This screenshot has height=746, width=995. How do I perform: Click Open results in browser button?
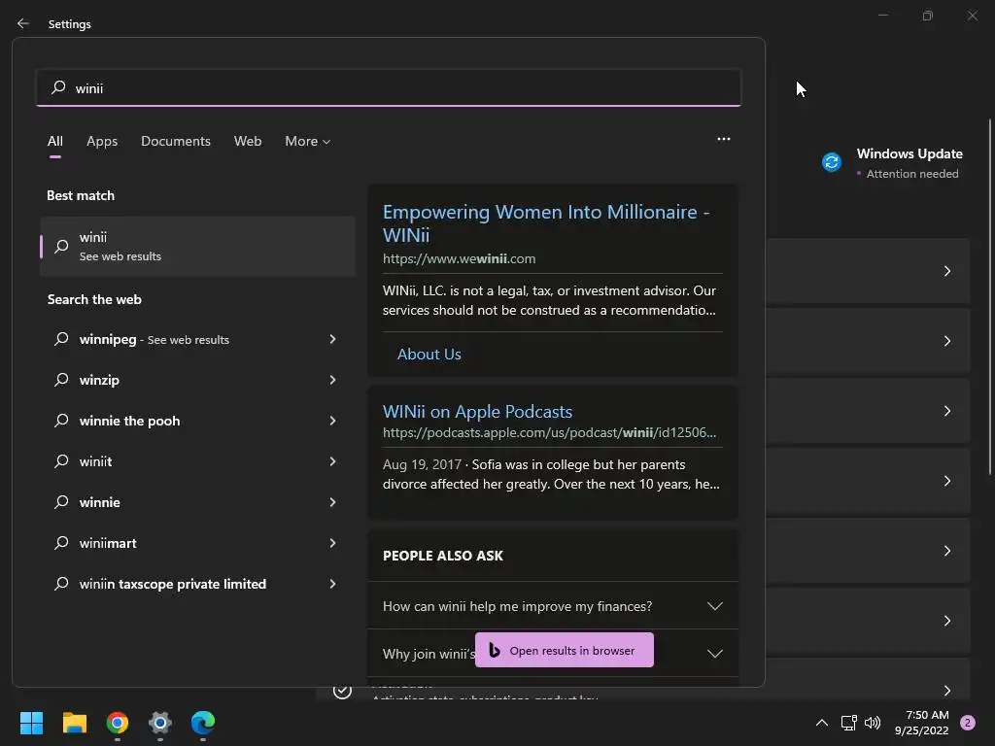tap(565, 650)
